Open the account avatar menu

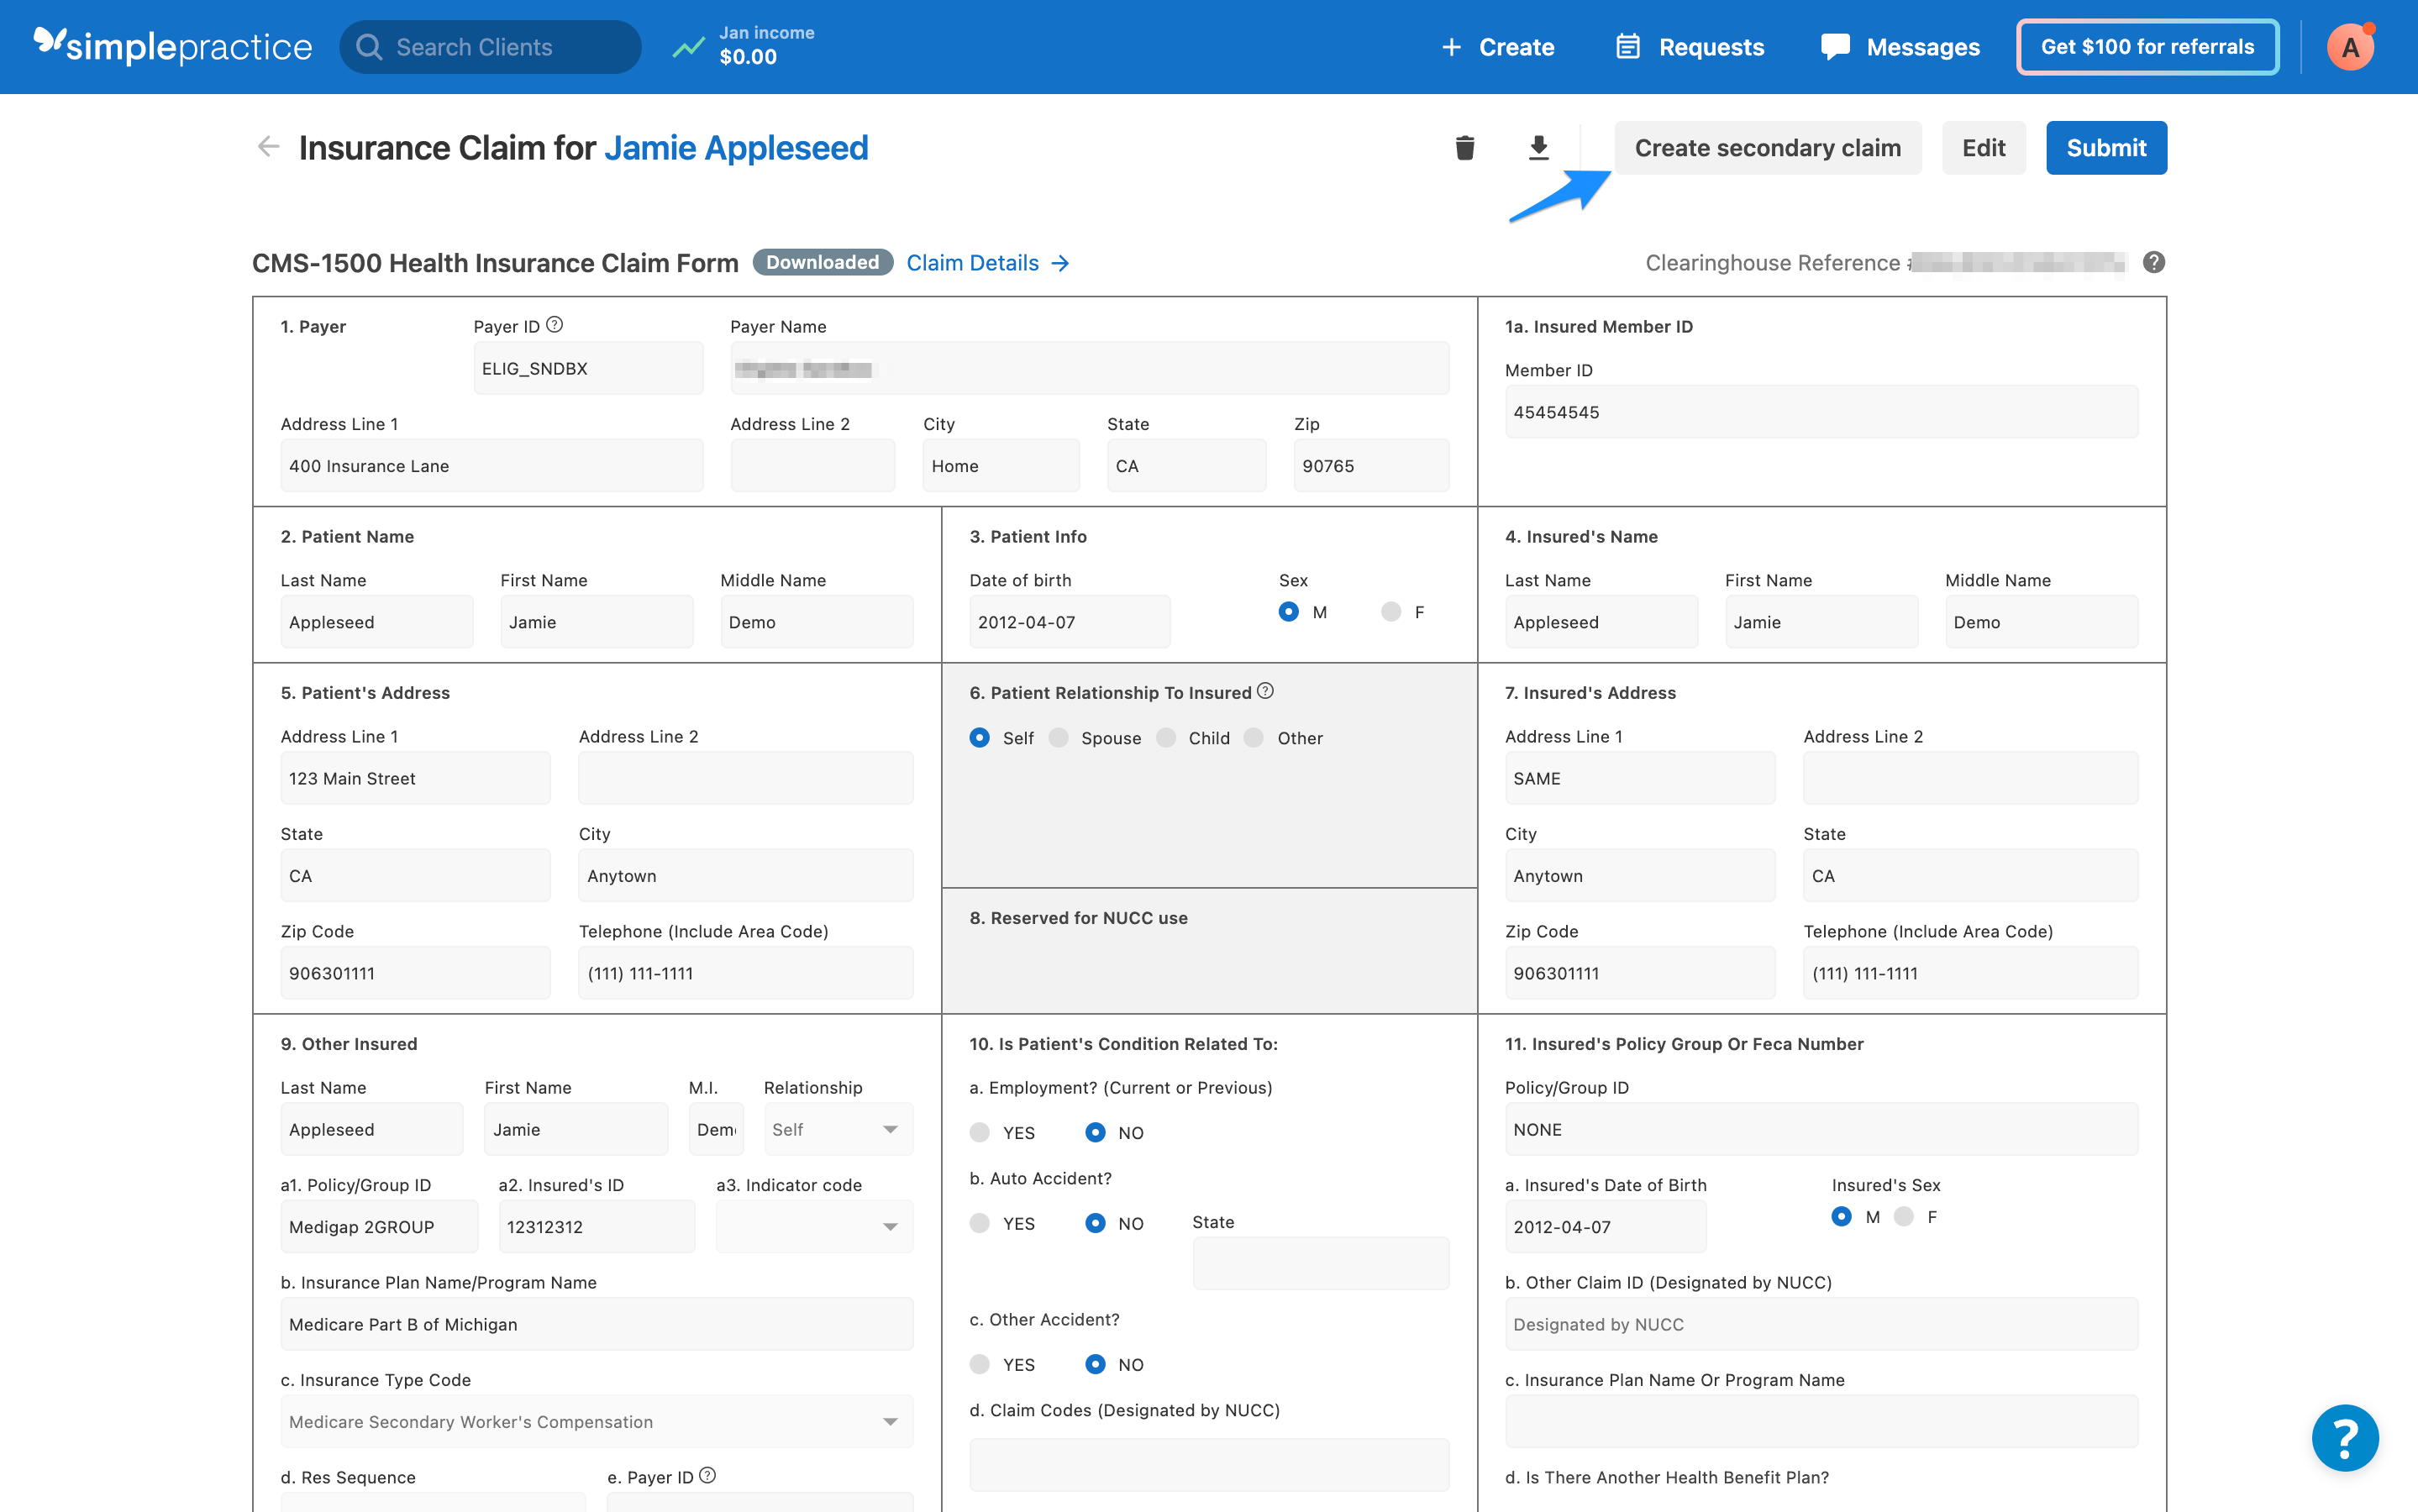[x=2349, y=46]
